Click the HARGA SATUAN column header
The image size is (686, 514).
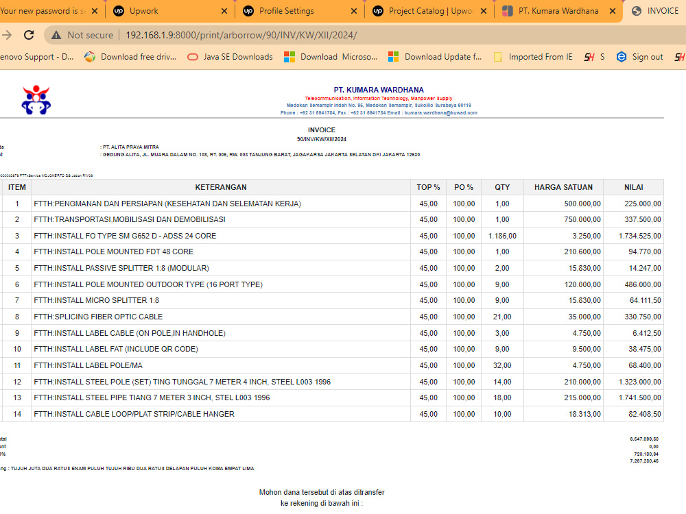coord(563,187)
